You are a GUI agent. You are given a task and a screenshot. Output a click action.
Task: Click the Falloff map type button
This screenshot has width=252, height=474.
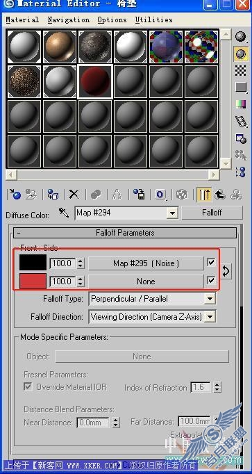[212, 213]
